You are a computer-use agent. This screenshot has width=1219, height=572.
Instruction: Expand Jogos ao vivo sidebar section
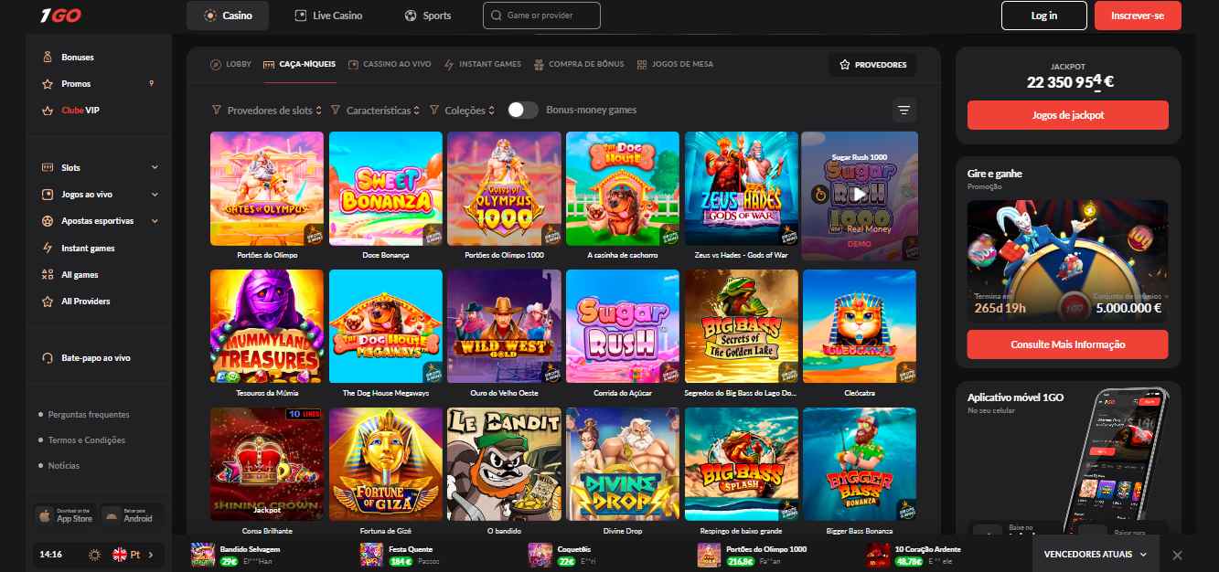coord(155,195)
